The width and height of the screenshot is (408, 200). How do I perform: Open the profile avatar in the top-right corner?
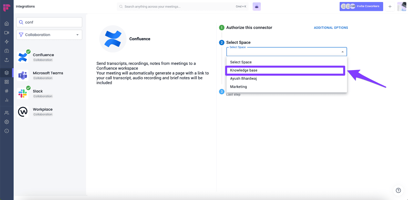click(x=402, y=7)
